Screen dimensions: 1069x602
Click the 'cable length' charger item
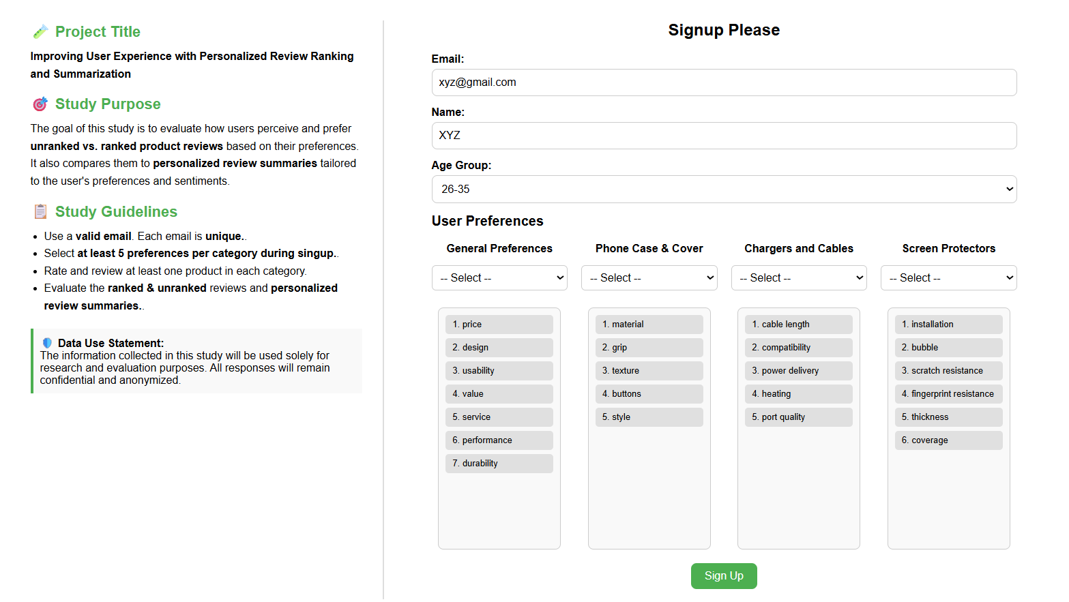pyautogui.click(x=799, y=325)
